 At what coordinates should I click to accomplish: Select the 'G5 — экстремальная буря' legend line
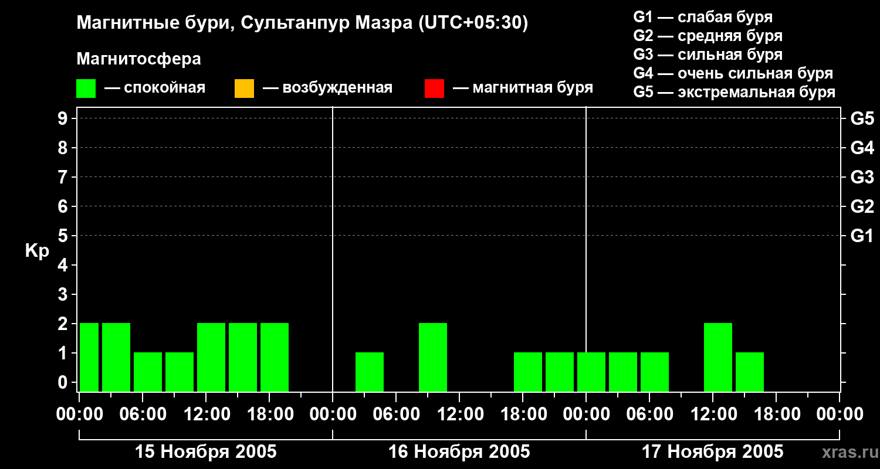point(735,92)
